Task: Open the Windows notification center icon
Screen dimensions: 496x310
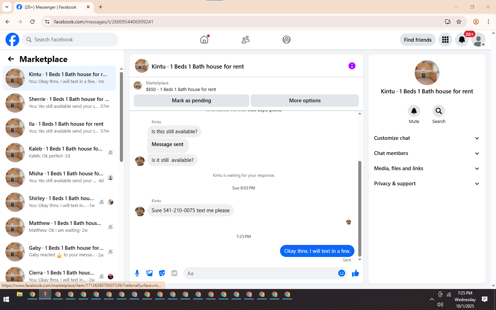Action: pos(485,299)
